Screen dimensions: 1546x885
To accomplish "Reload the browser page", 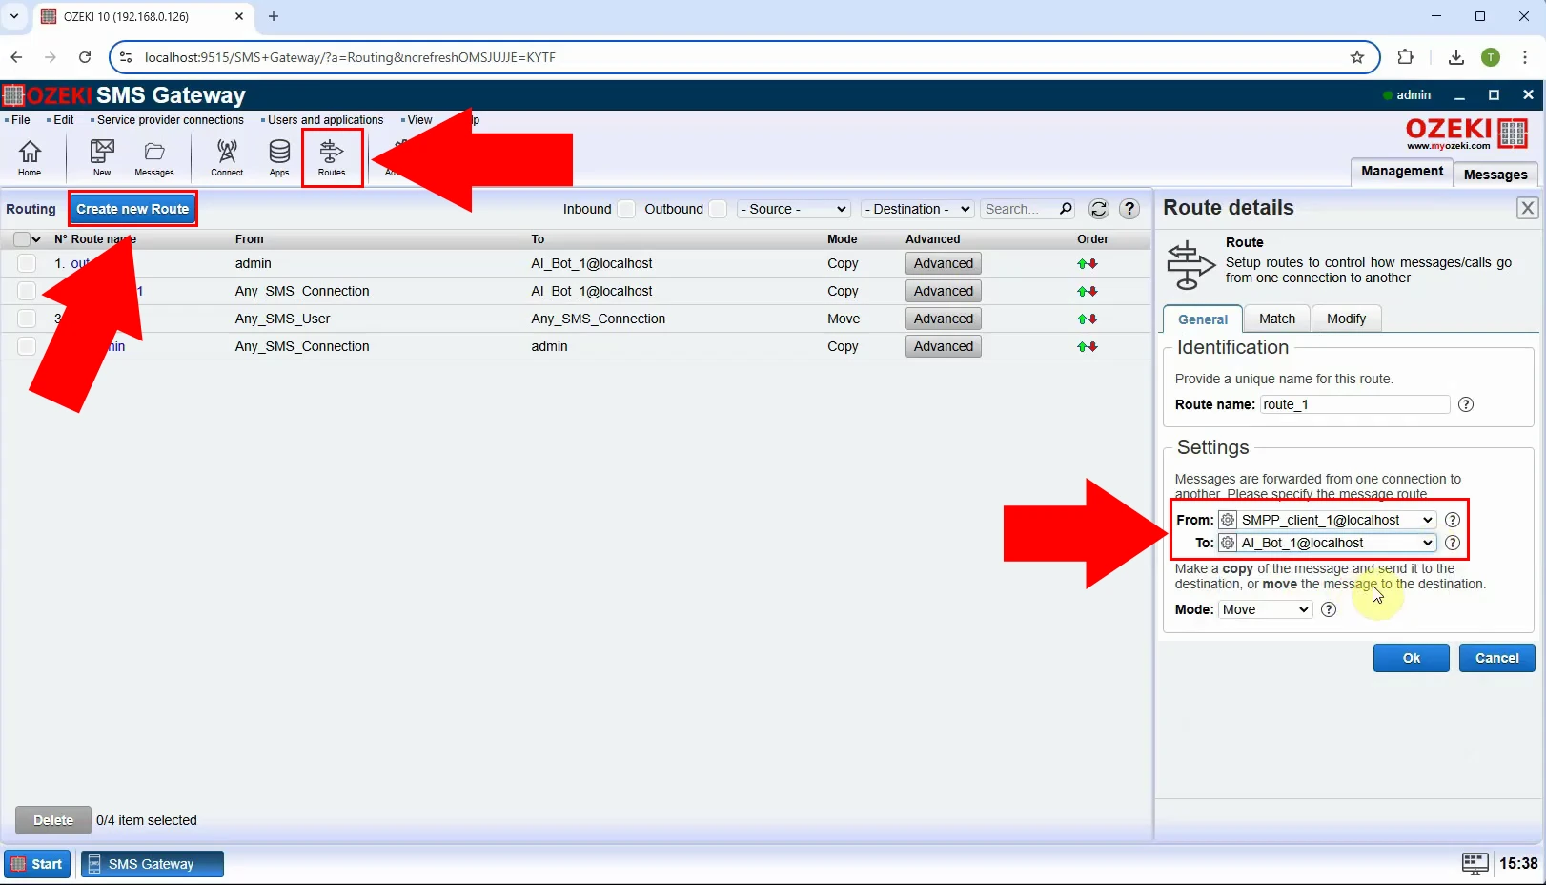I will click(x=85, y=57).
